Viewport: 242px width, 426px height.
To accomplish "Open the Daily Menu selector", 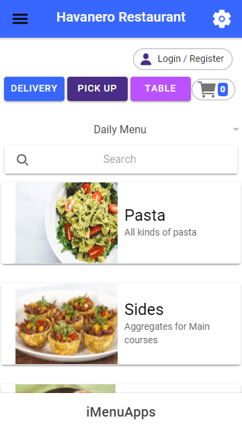I will coord(121,130).
